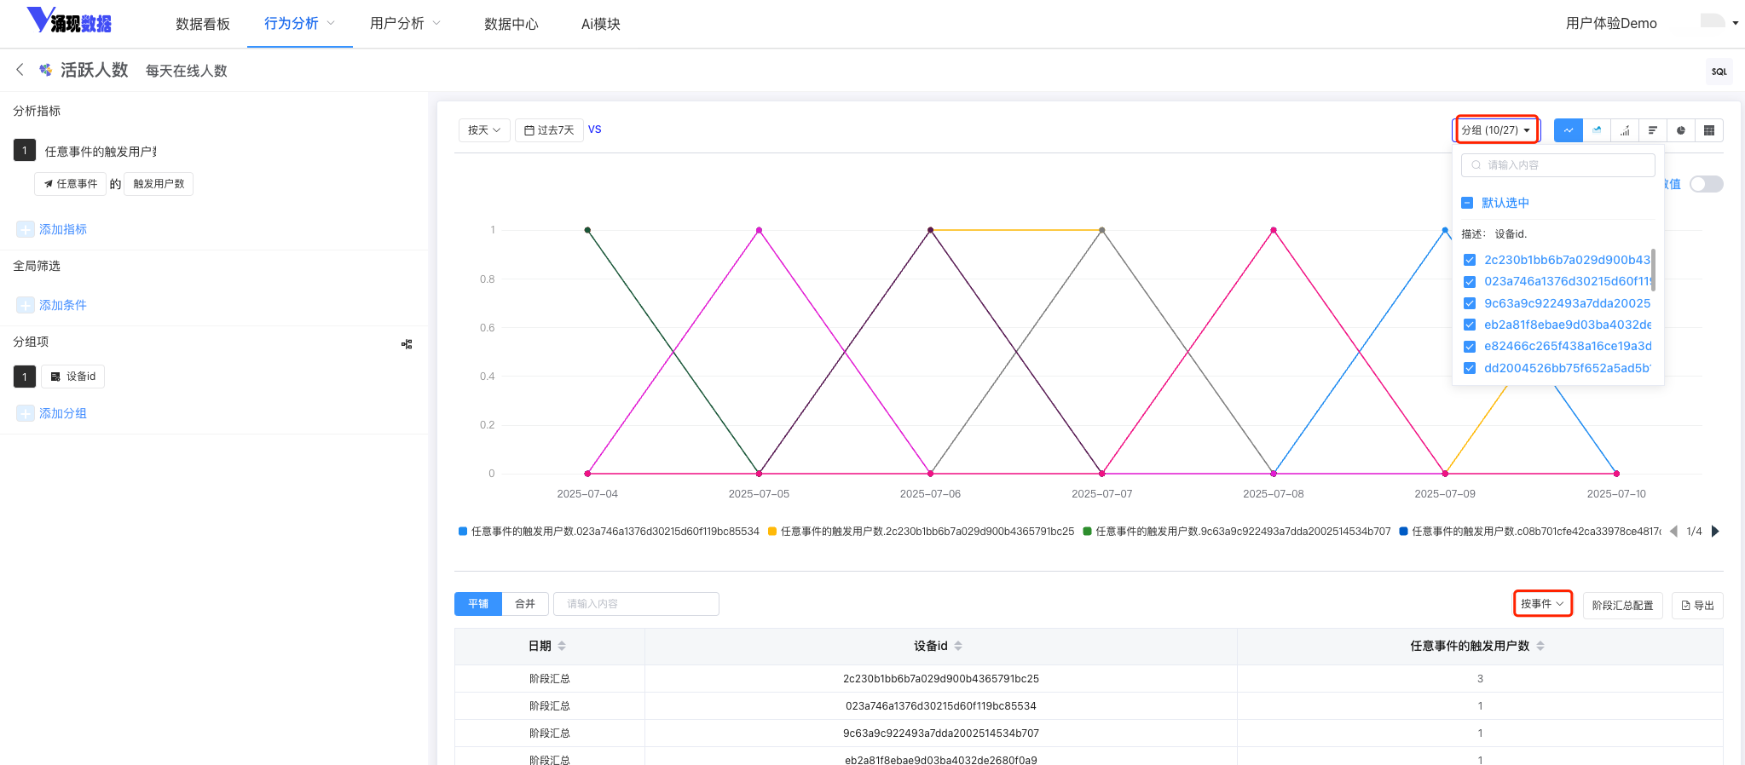Switch to the horizontal bar chart icon
1745x765 pixels.
tap(1653, 130)
